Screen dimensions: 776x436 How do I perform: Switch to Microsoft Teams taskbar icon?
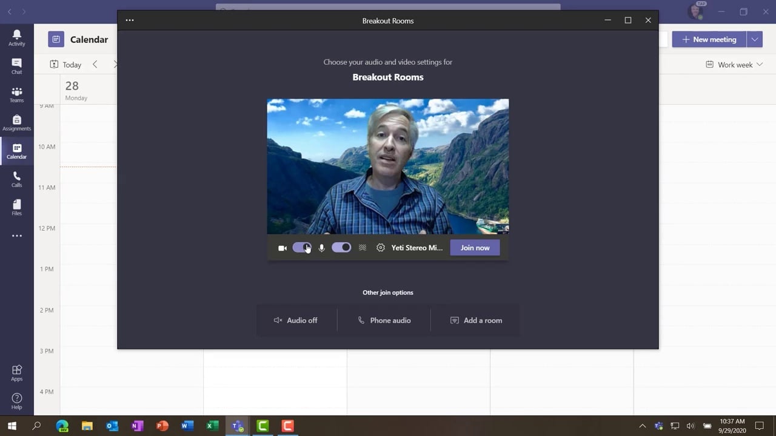[238, 426]
